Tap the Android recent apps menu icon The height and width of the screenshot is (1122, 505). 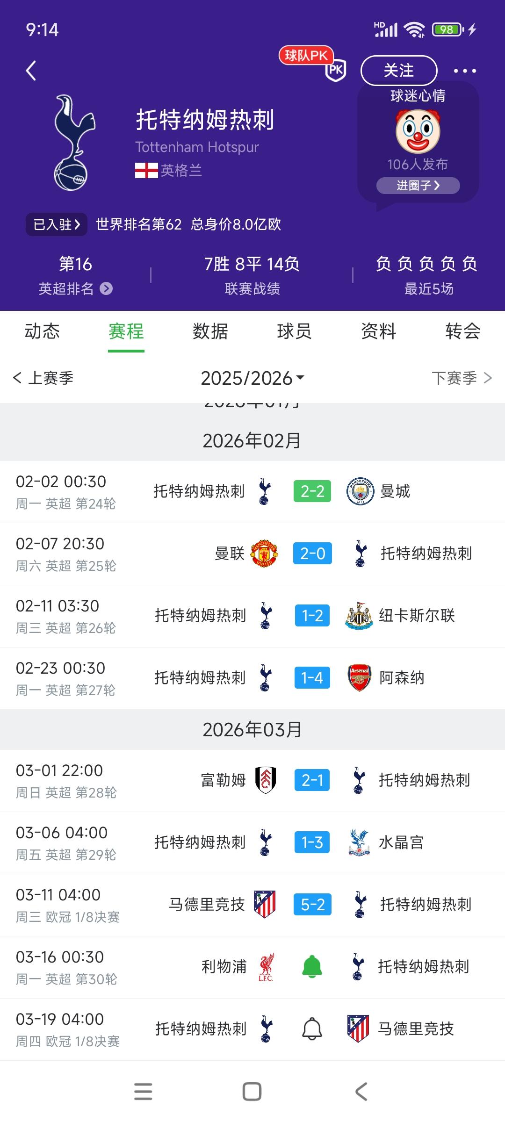click(x=143, y=1092)
